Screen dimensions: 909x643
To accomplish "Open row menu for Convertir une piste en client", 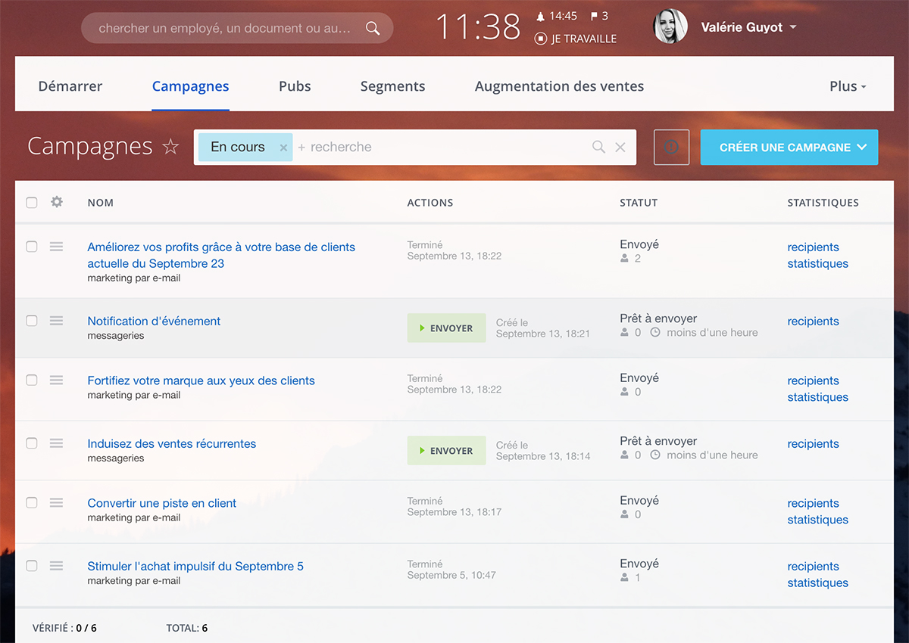I will (56, 503).
